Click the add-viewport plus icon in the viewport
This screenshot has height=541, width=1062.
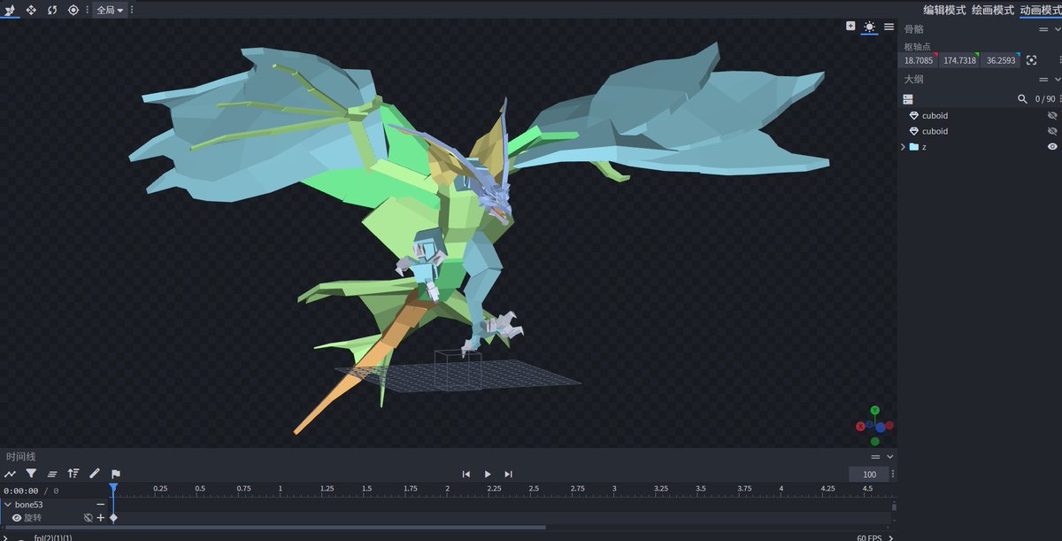pos(850,27)
